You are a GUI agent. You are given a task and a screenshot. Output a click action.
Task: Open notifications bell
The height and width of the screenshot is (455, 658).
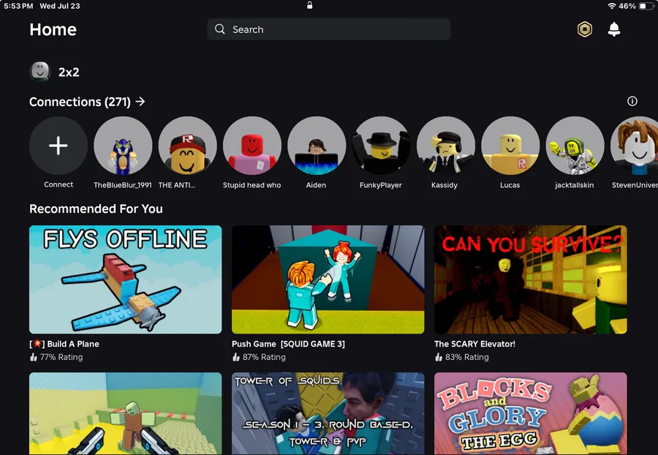pyautogui.click(x=614, y=29)
